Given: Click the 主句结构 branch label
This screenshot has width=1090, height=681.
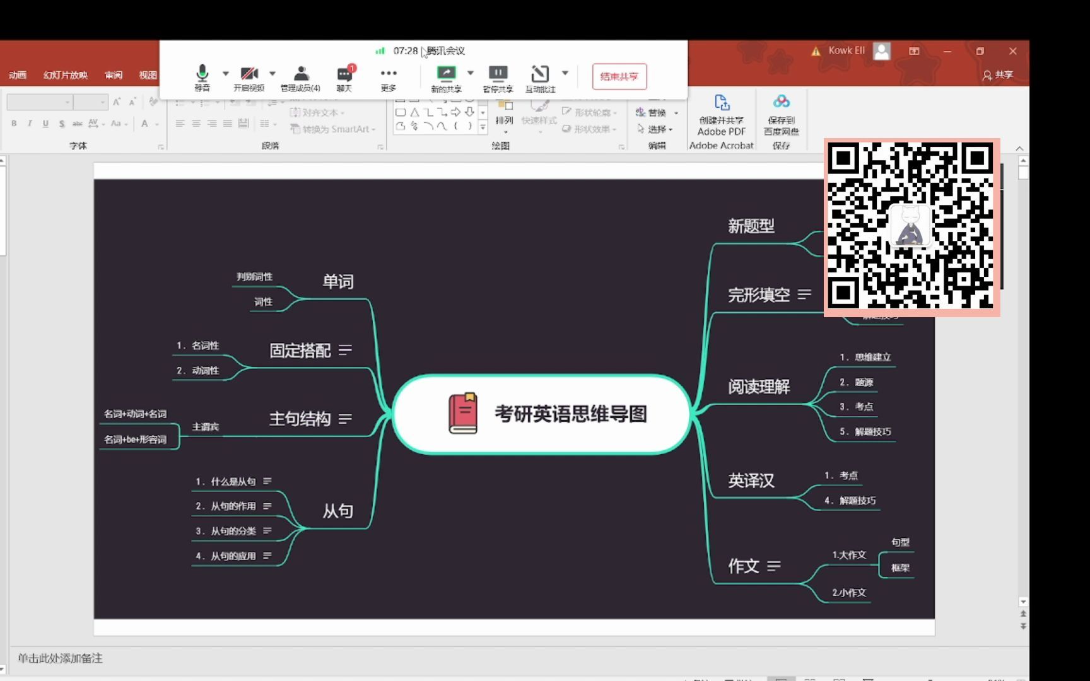Looking at the screenshot, I should point(300,419).
